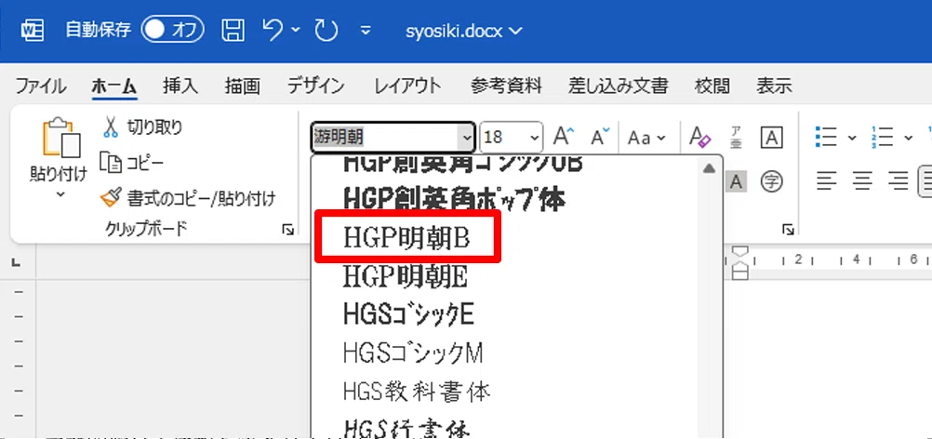Align text right
Viewport: 932px width, 439px height.
tap(899, 180)
